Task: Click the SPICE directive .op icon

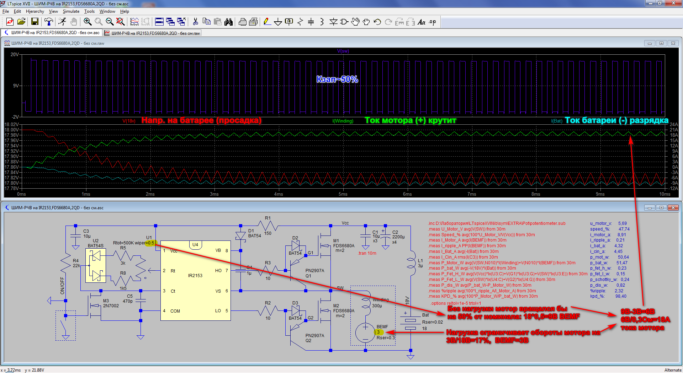Action: point(432,22)
